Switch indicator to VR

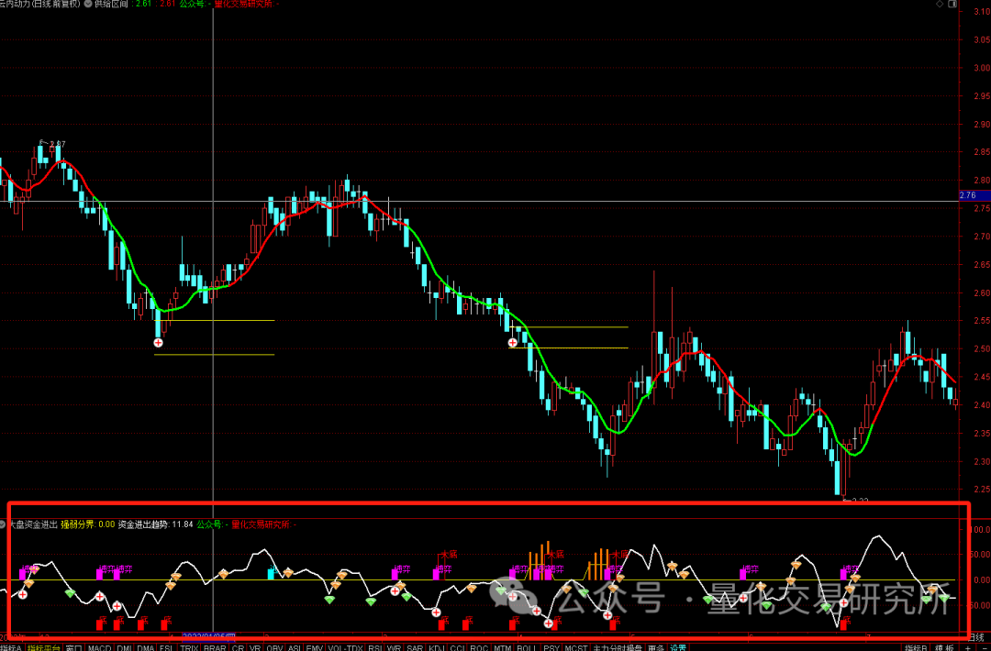click(x=255, y=648)
